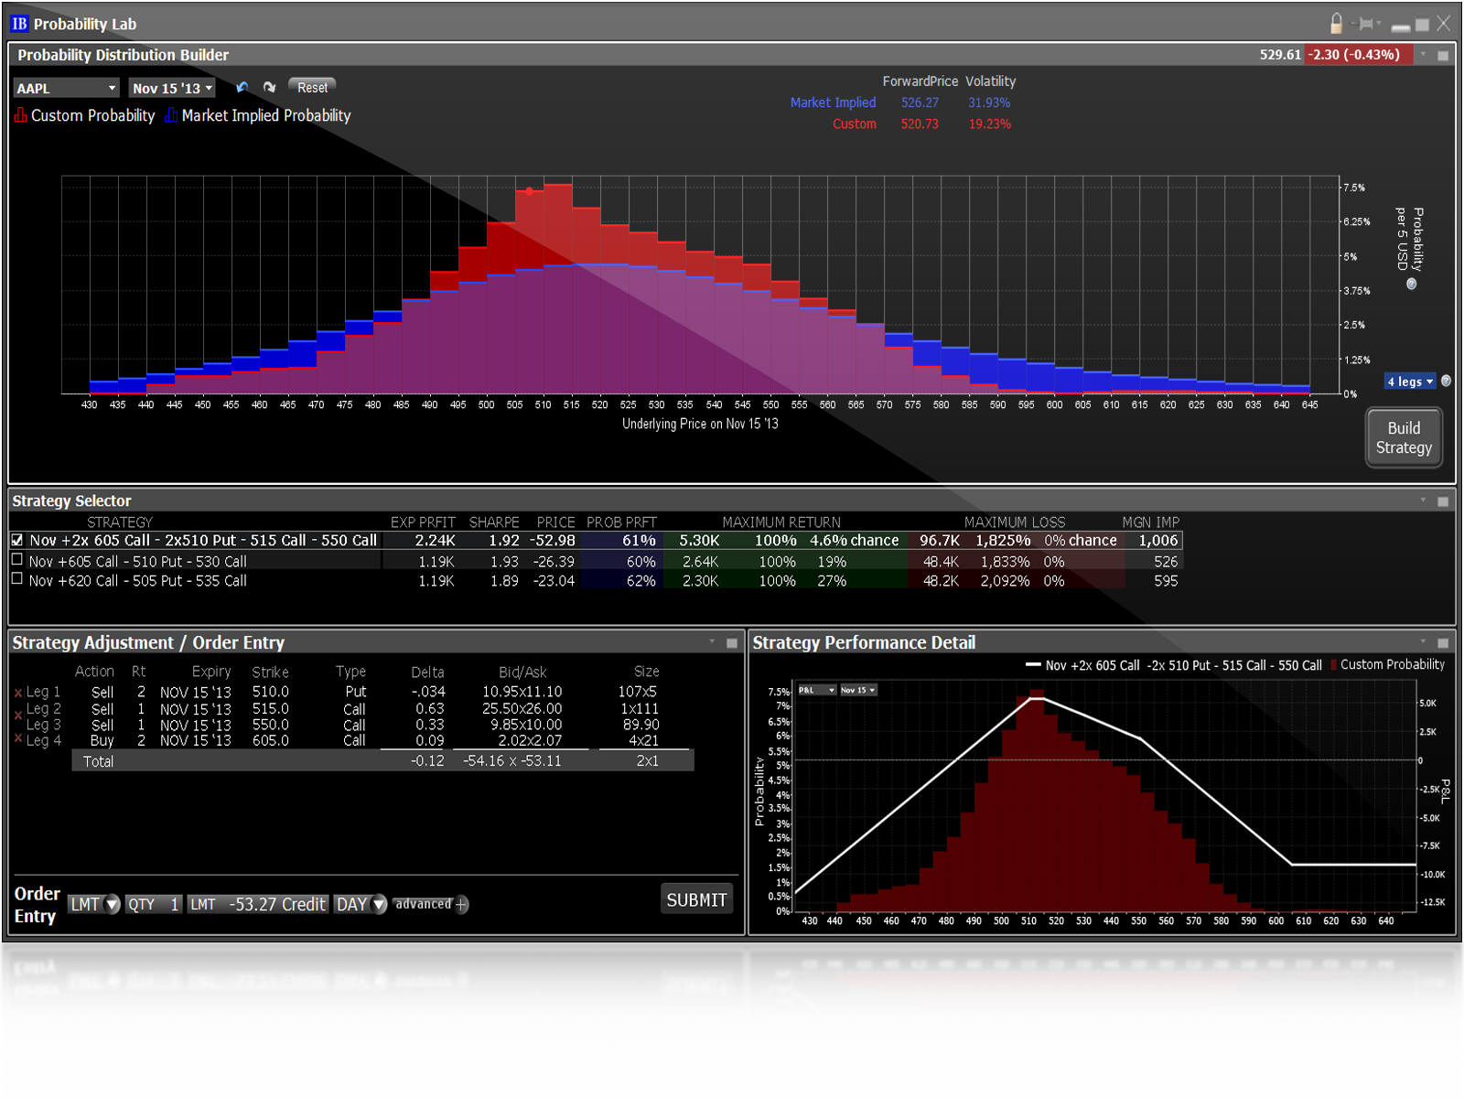
Task: Click the Reset button
Action: (x=312, y=88)
